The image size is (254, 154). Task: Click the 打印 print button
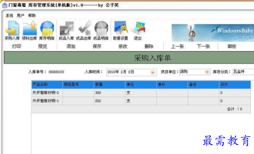pos(17,47)
